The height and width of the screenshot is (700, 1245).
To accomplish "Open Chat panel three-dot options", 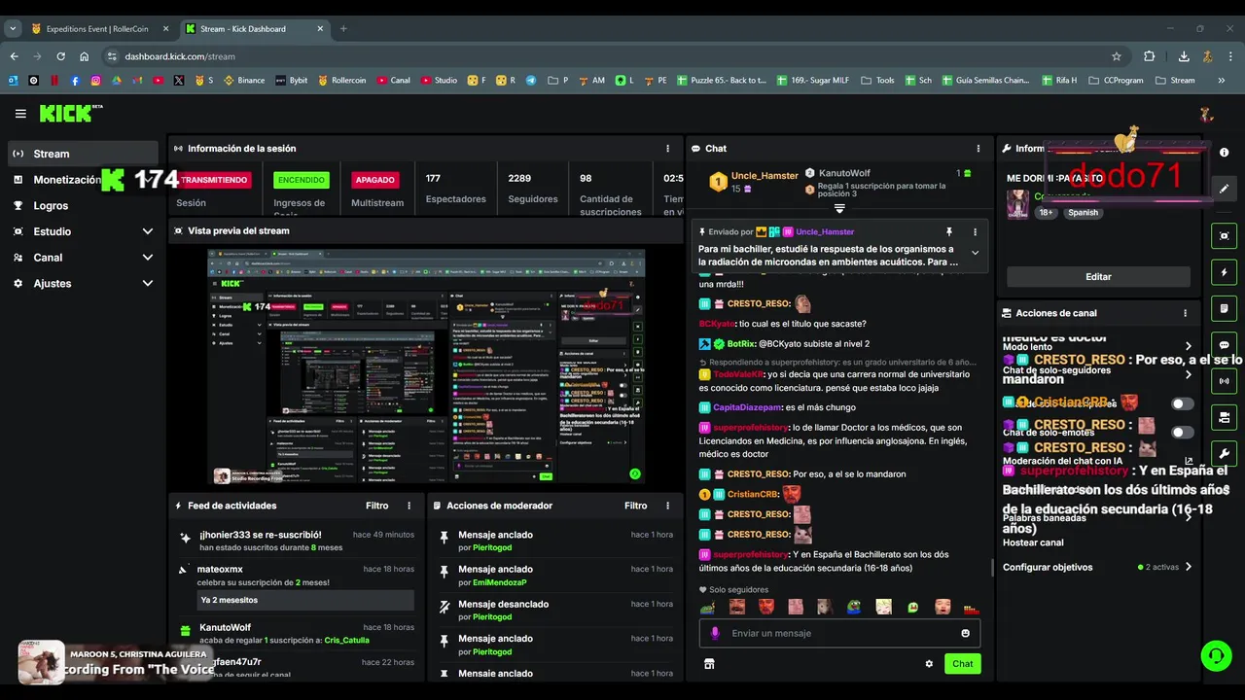I will click(978, 149).
